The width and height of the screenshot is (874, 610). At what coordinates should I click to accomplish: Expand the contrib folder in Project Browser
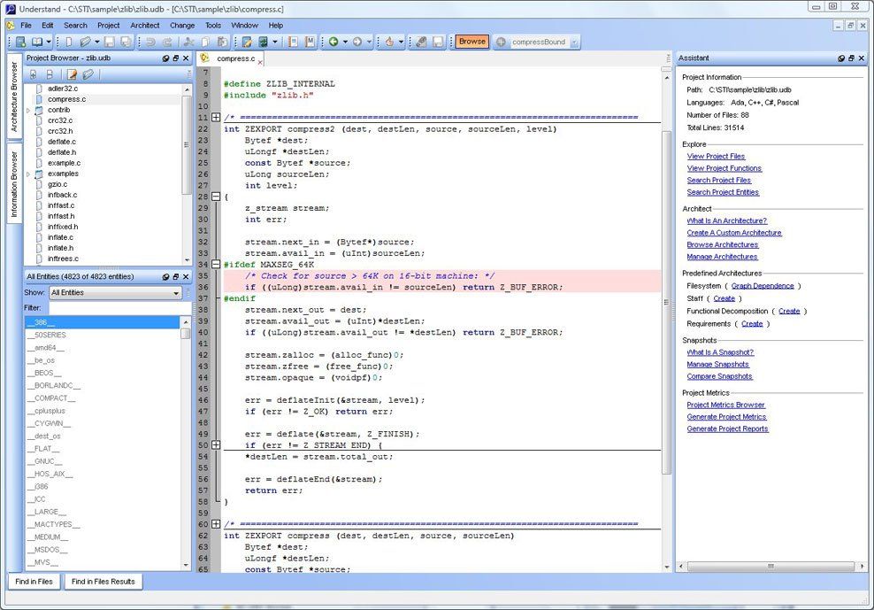pos(27,111)
